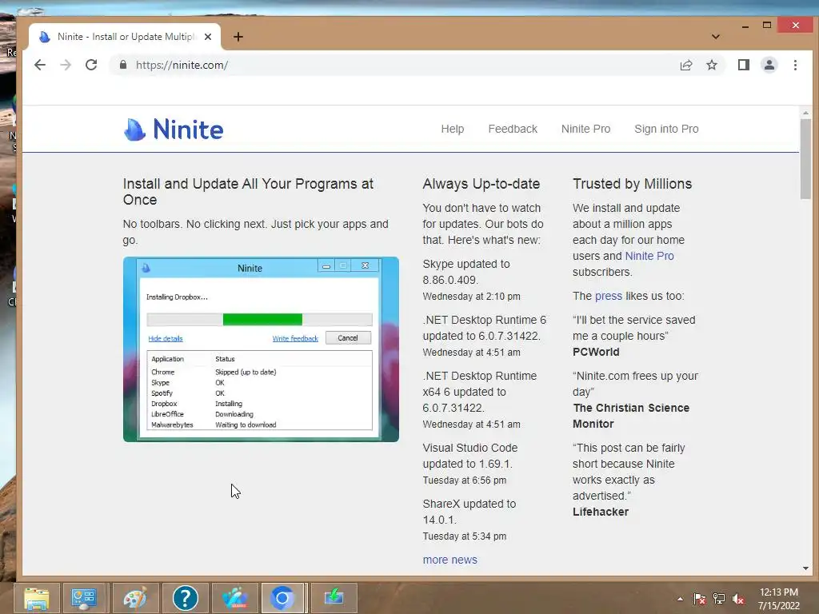
Task: Click the 'Trusted by Millions' heading
Action: point(632,184)
